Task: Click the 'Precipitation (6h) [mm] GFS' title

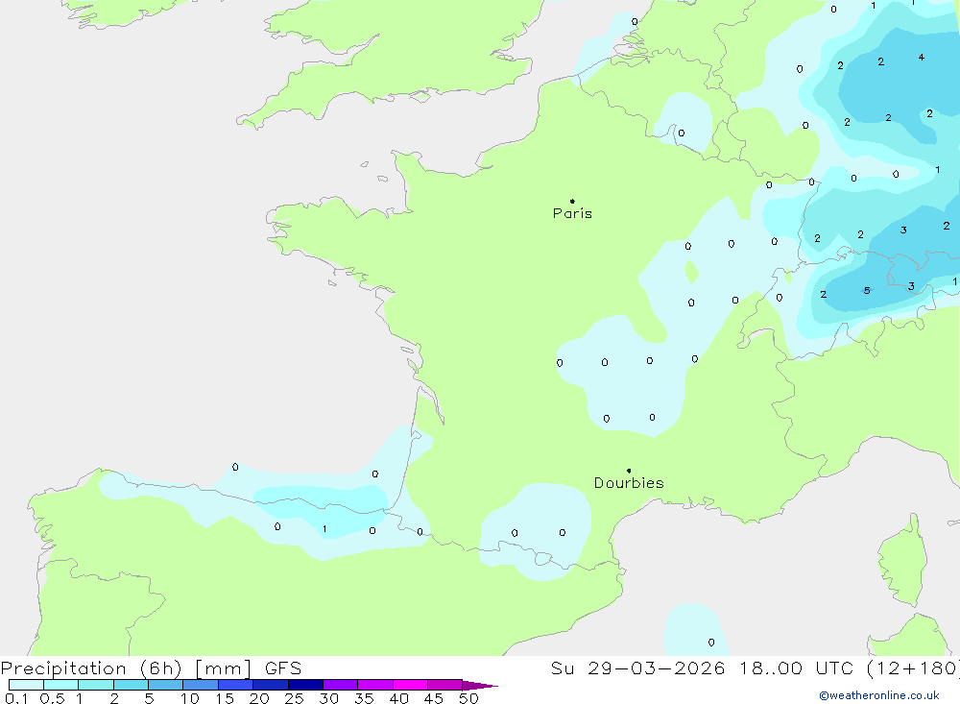Action: (152, 668)
